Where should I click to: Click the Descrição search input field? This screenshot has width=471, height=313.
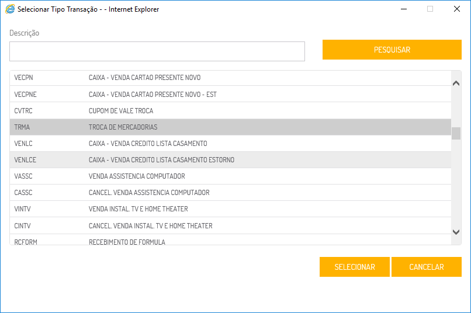(157, 51)
